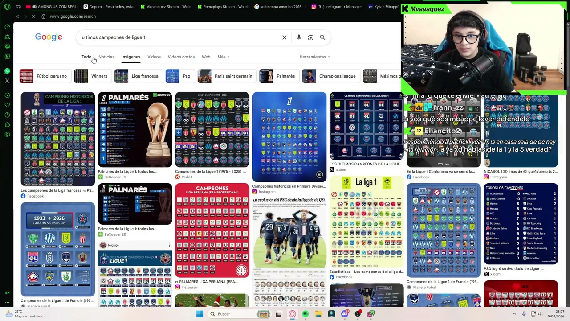This screenshot has height=321, width=570.
Task: Open the Player icon in sidebar
Action: click(7, 95)
